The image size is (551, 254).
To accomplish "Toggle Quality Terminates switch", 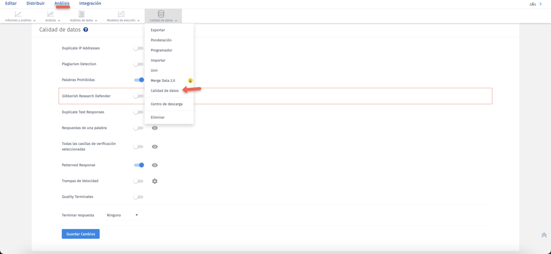I will [138, 197].
